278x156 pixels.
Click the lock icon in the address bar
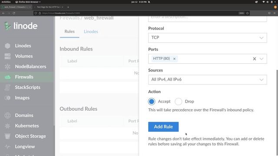click(x=40, y=13)
